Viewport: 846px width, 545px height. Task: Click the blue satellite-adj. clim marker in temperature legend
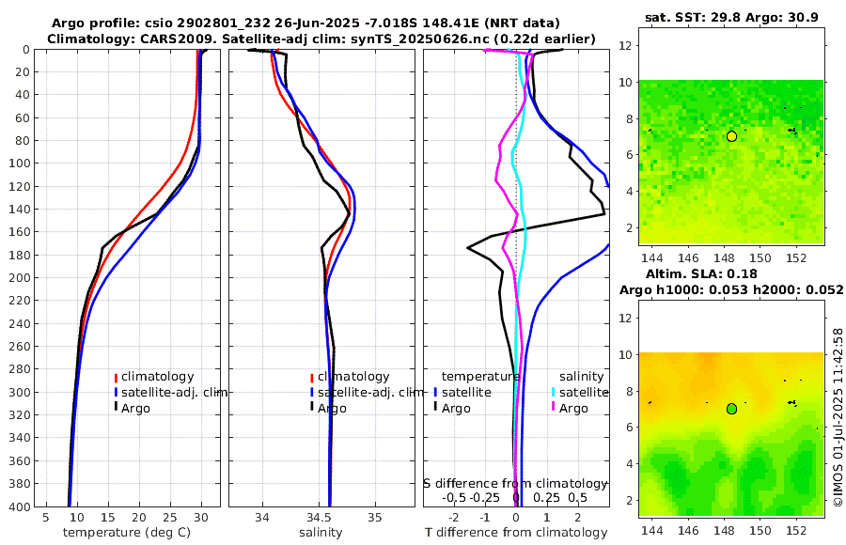(116, 393)
